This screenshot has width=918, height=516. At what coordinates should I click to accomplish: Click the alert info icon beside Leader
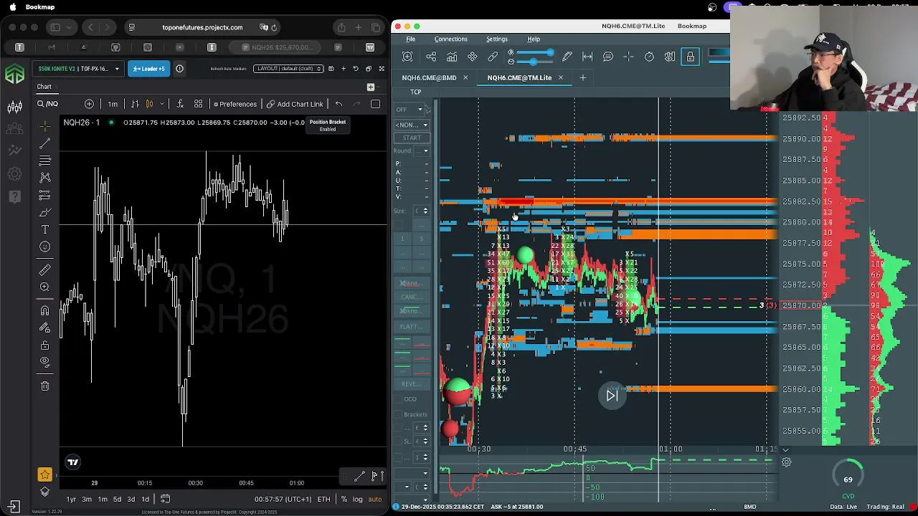[x=179, y=69]
